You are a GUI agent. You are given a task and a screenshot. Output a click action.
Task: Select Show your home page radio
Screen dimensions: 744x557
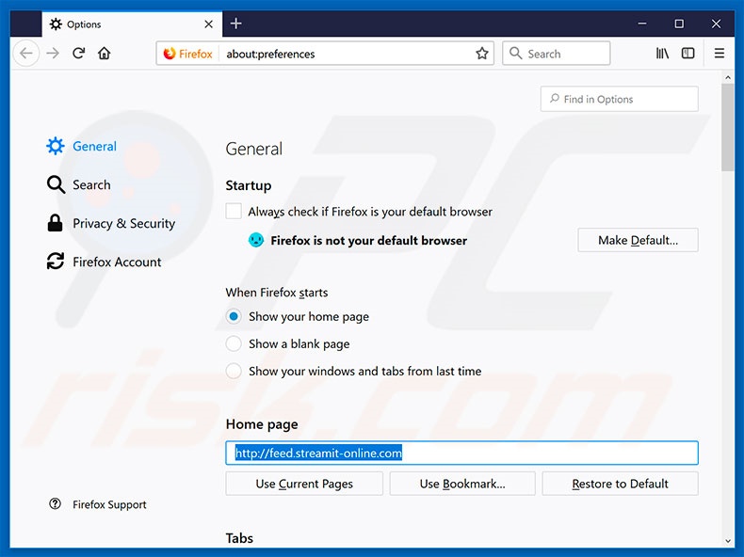234,317
